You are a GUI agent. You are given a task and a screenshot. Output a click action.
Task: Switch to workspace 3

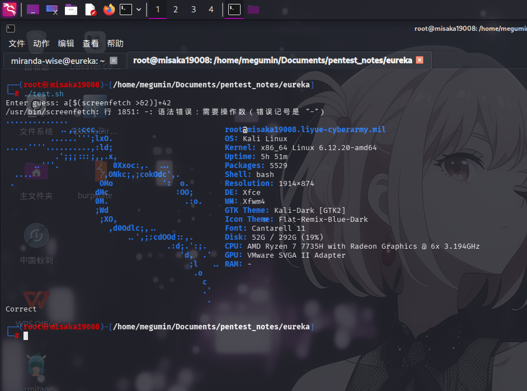tap(194, 10)
